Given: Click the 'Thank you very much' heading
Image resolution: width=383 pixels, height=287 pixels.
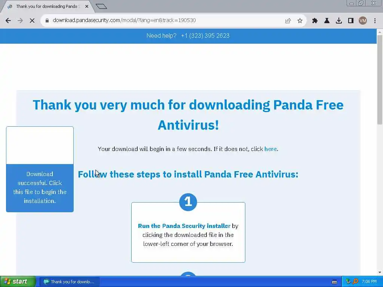Looking at the screenshot, I should coord(188,115).
